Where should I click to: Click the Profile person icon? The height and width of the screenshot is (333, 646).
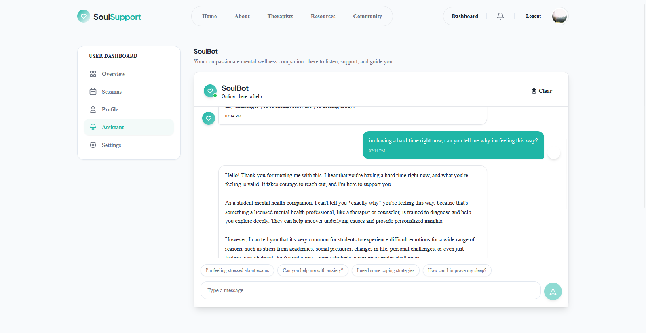(x=93, y=109)
